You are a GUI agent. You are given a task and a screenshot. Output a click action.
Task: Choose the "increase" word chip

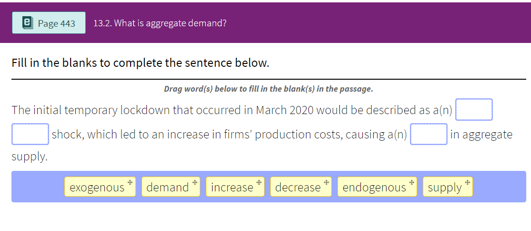[232, 187]
